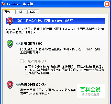Click the red shield icon in blue banner
Image resolution: width=111 pixels, height=104 pixels.
coord(10,21)
